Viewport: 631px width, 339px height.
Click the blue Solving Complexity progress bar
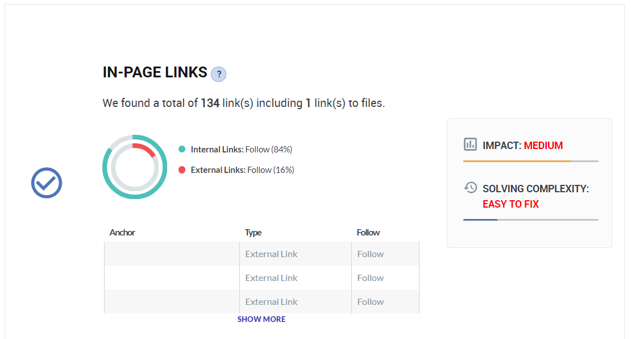[480, 220]
